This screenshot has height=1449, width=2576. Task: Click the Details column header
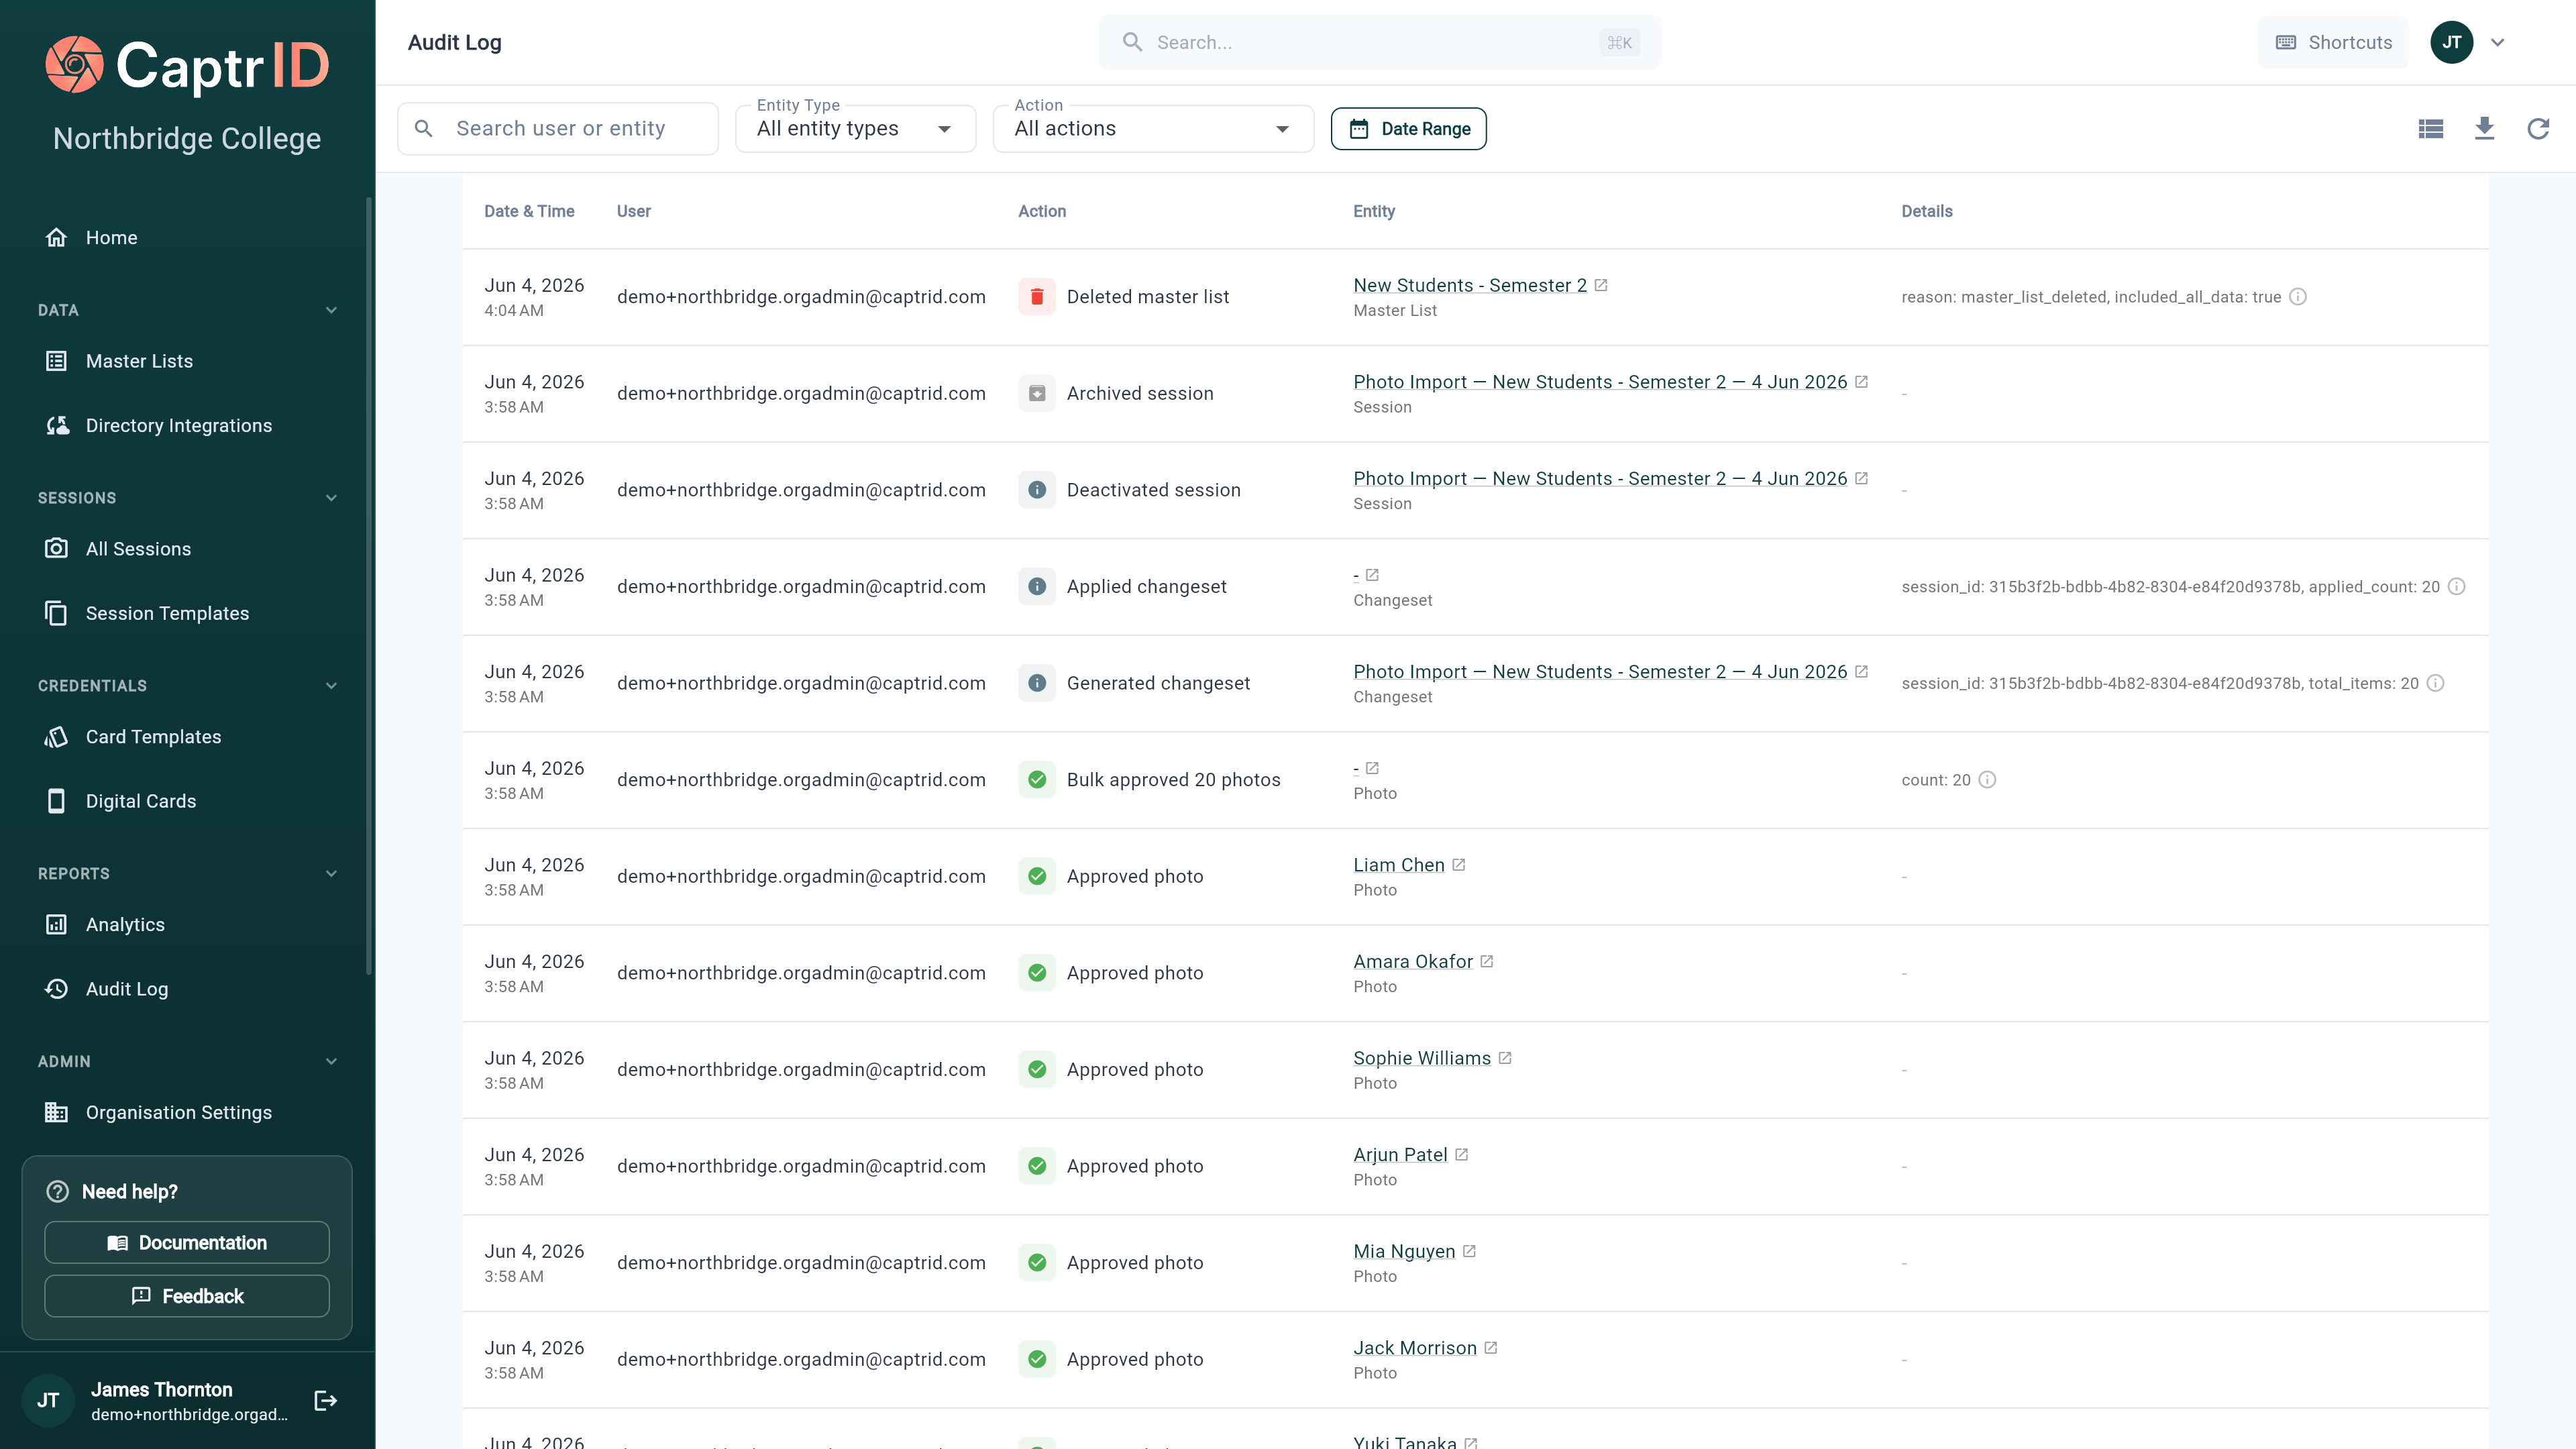[1926, 211]
